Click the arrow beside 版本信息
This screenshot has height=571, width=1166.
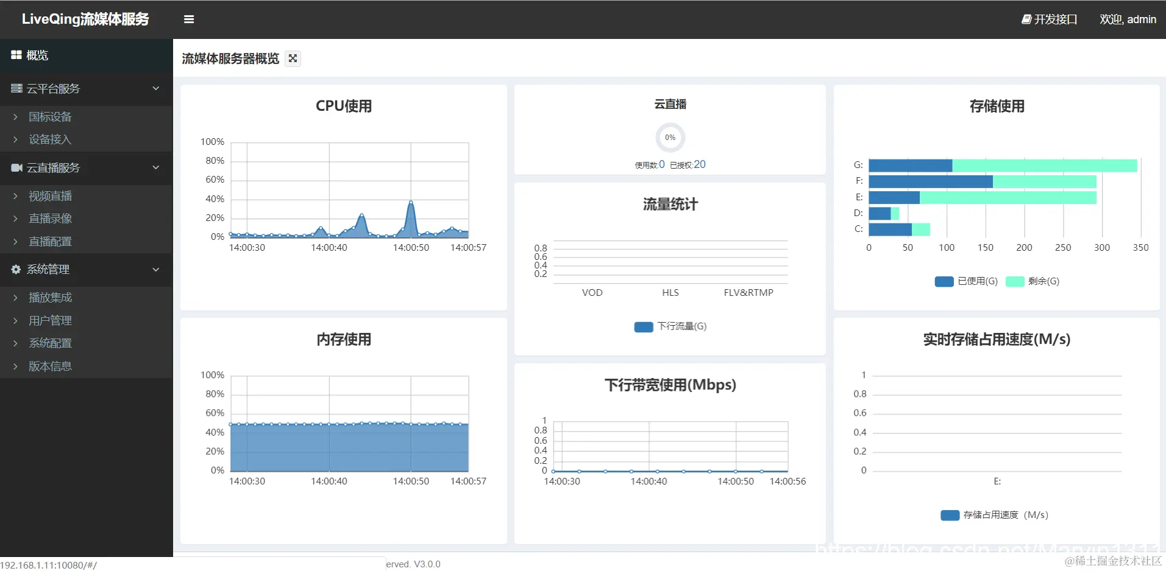point(15,366)
